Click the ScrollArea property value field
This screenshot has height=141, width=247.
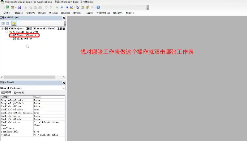(49, 129)
